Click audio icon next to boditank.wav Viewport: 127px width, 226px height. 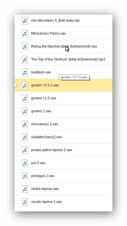(x=25, y=72)
